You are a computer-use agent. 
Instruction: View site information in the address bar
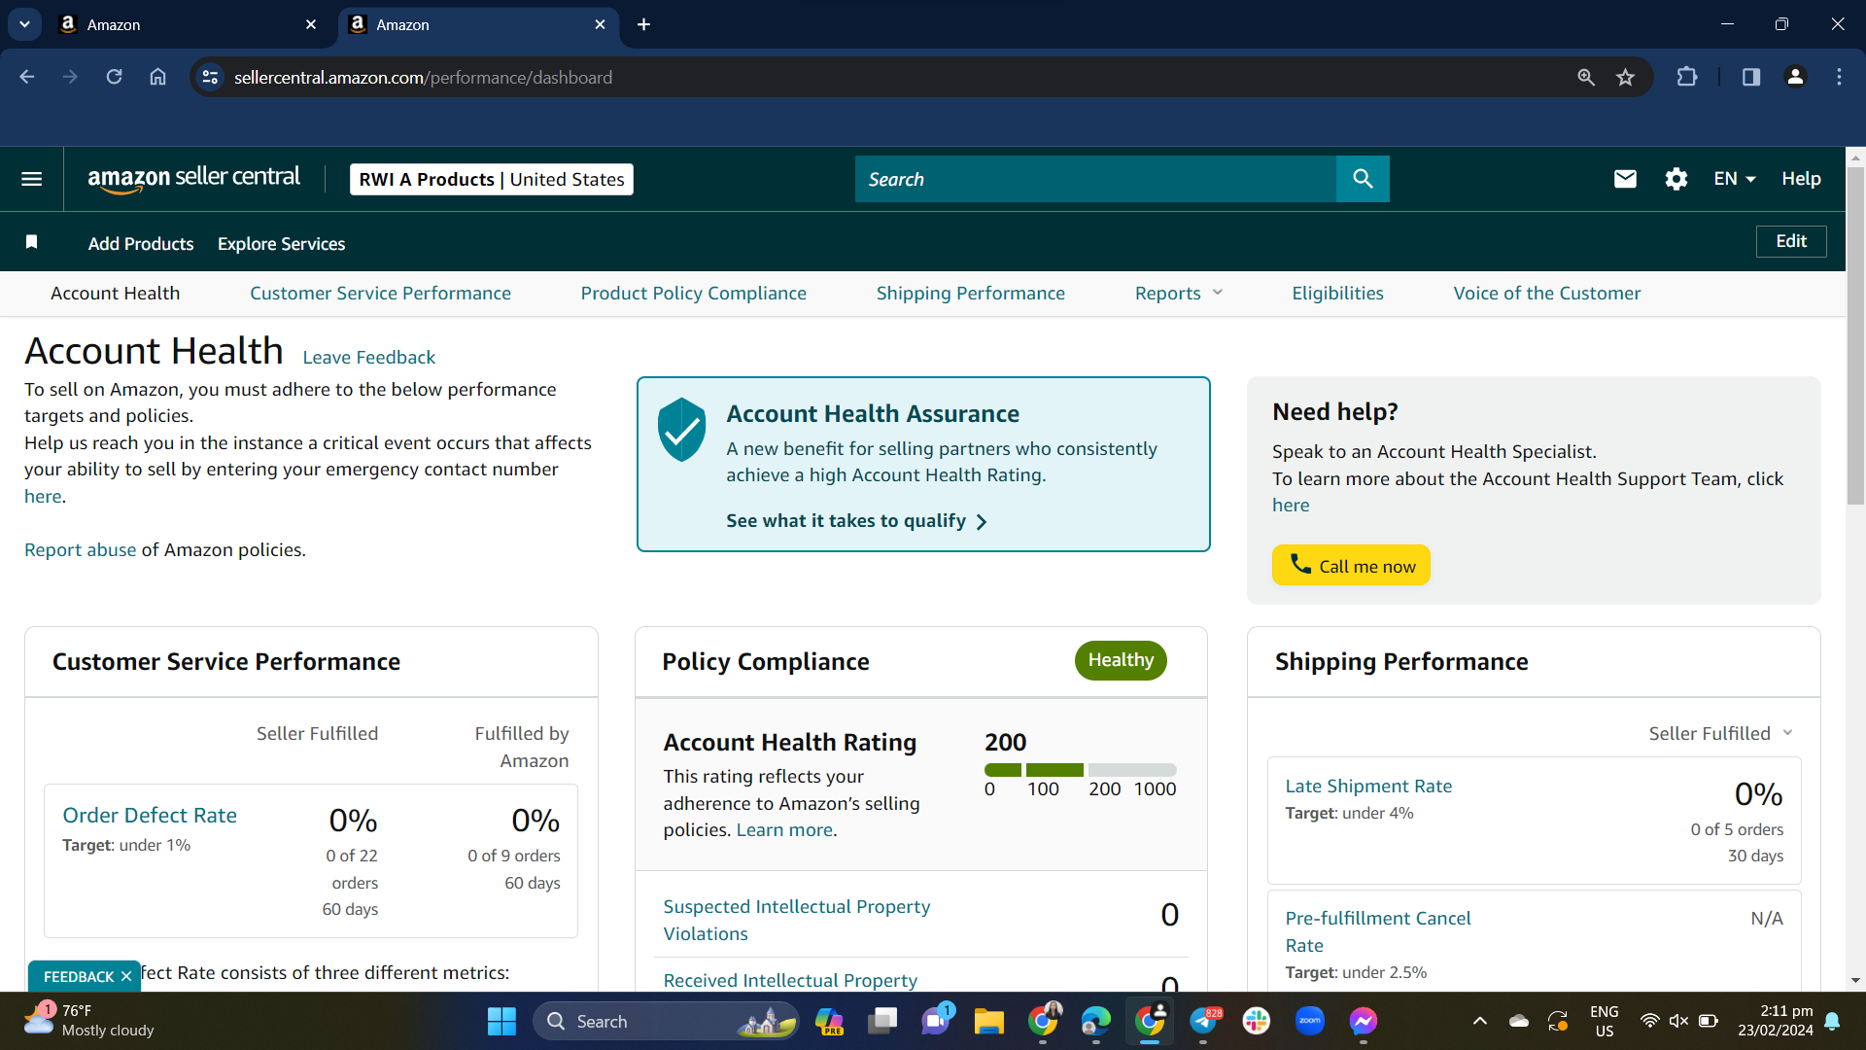(x=210, y=77)
